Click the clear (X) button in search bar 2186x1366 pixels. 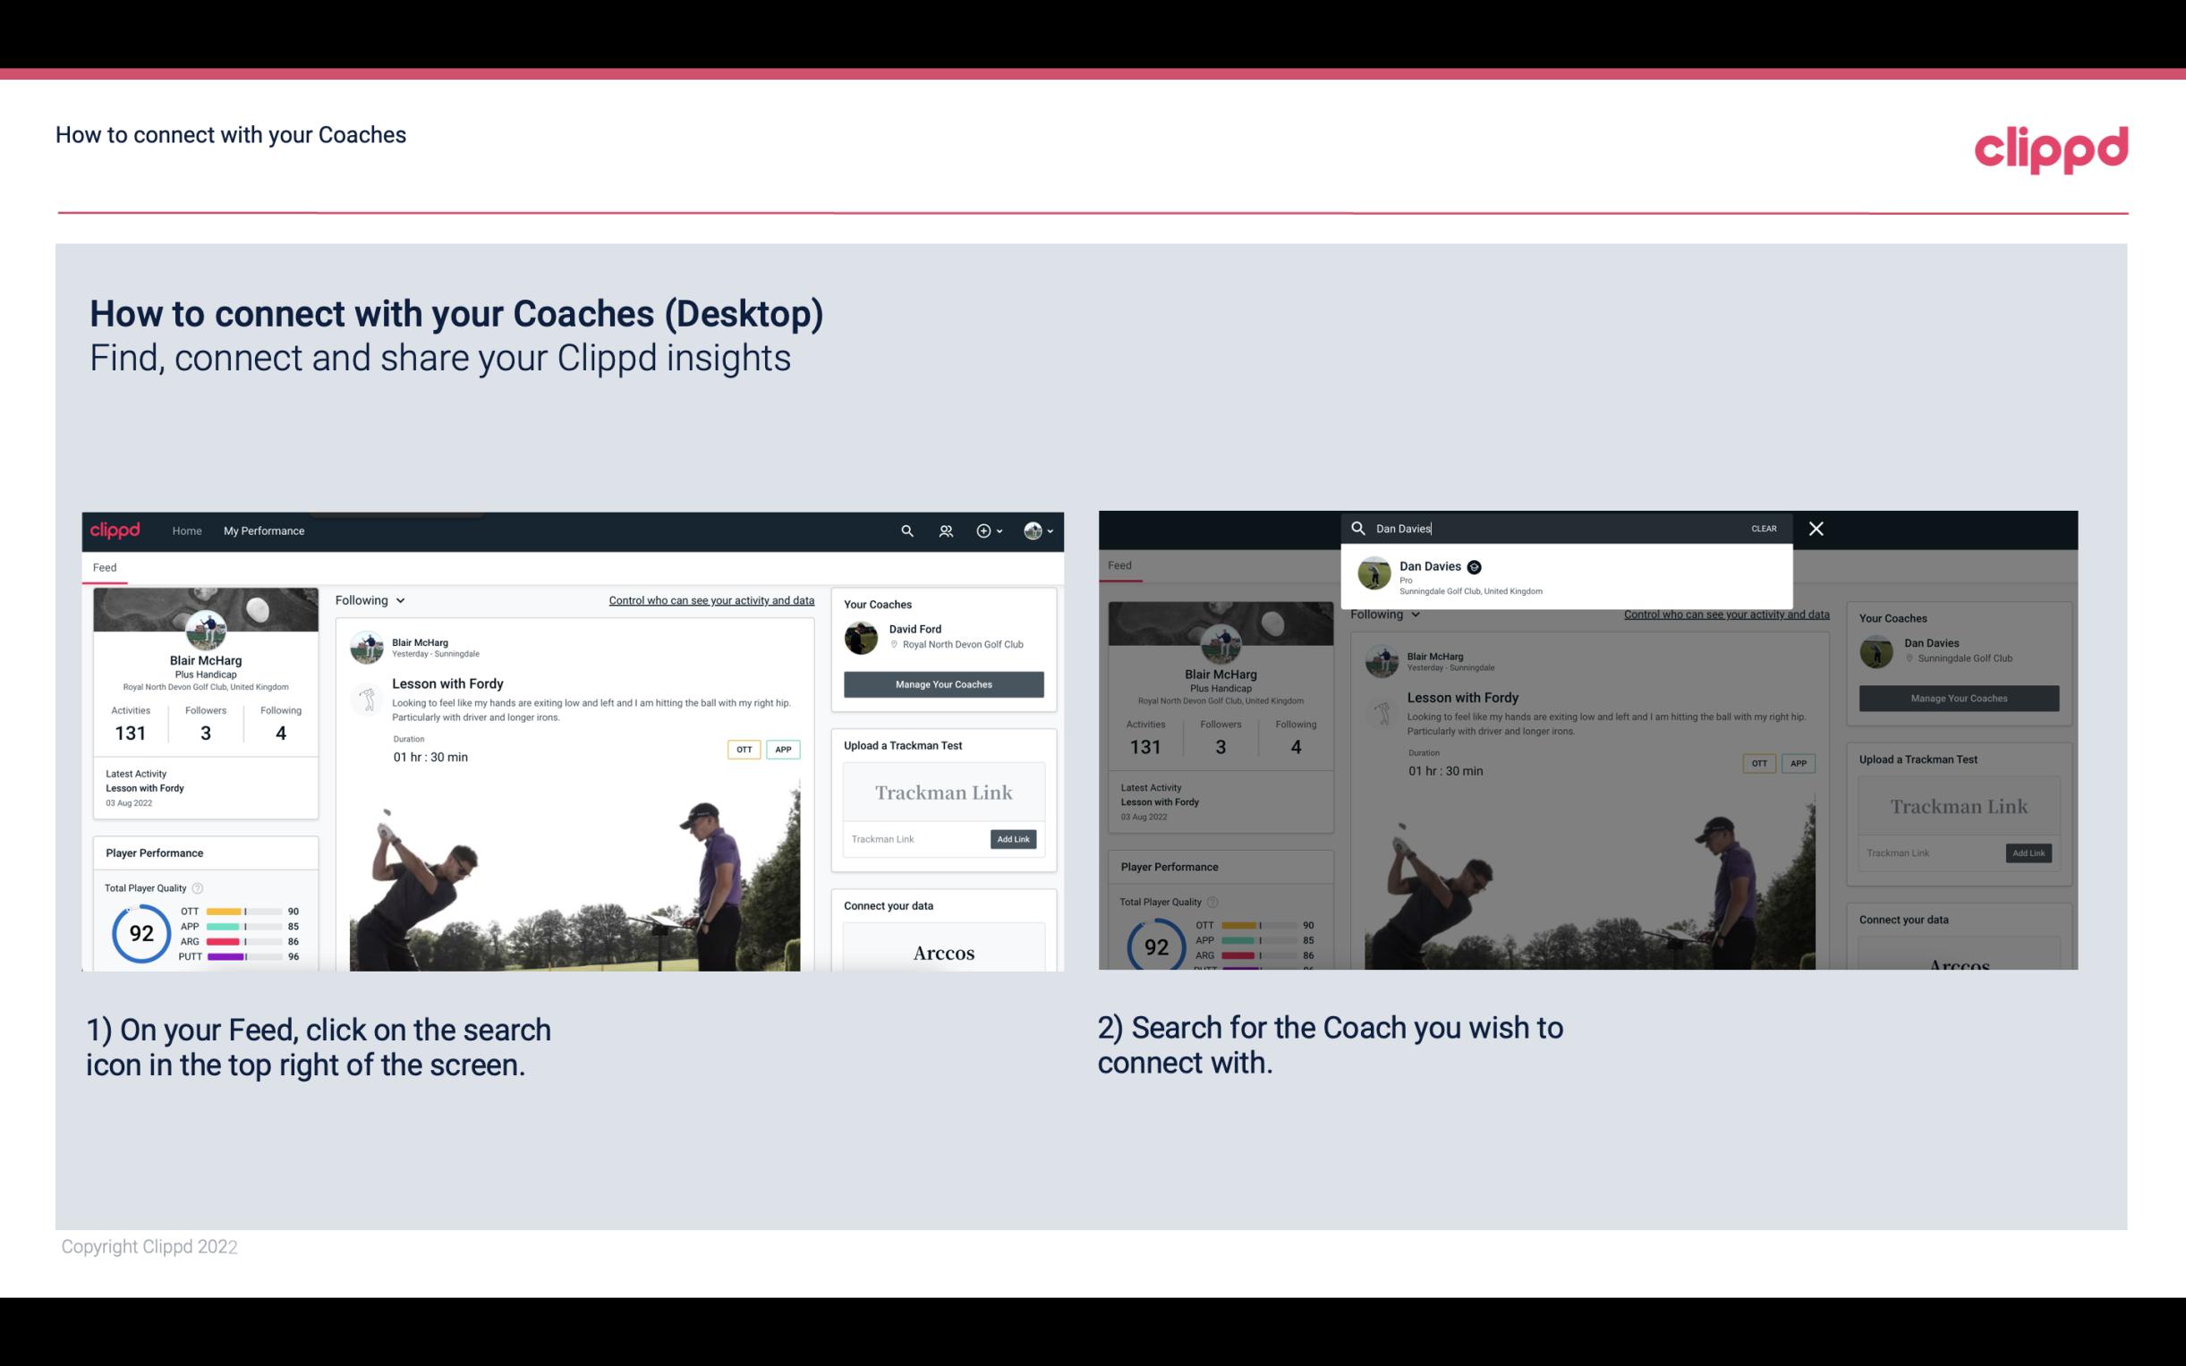(x=1816, y=527)
